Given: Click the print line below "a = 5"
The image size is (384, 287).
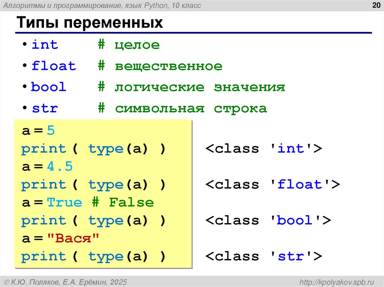Looking at the screenshot, I should (x=93, y=149).
